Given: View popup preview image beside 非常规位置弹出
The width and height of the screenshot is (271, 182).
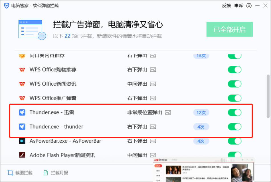Looking at the screenshot, I should tap(168, 112).
